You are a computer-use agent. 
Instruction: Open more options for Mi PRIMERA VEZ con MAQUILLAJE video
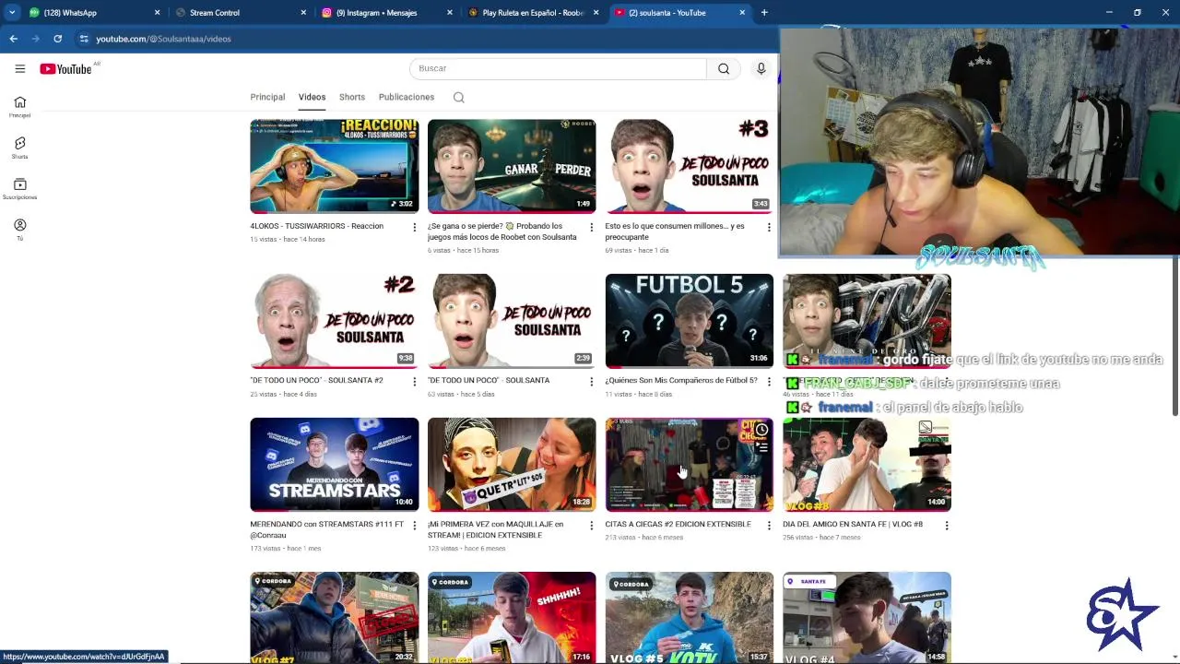591,526
